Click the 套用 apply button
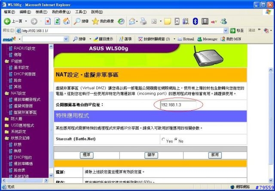This screenshot has width=275, height=191. pos(215,155)
